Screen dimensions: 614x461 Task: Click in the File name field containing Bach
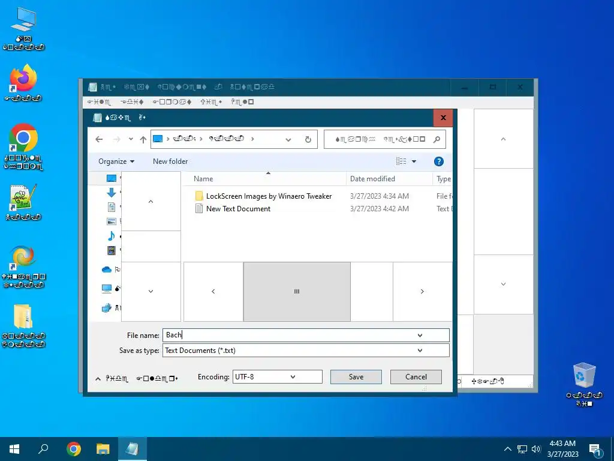pos(305,335)
